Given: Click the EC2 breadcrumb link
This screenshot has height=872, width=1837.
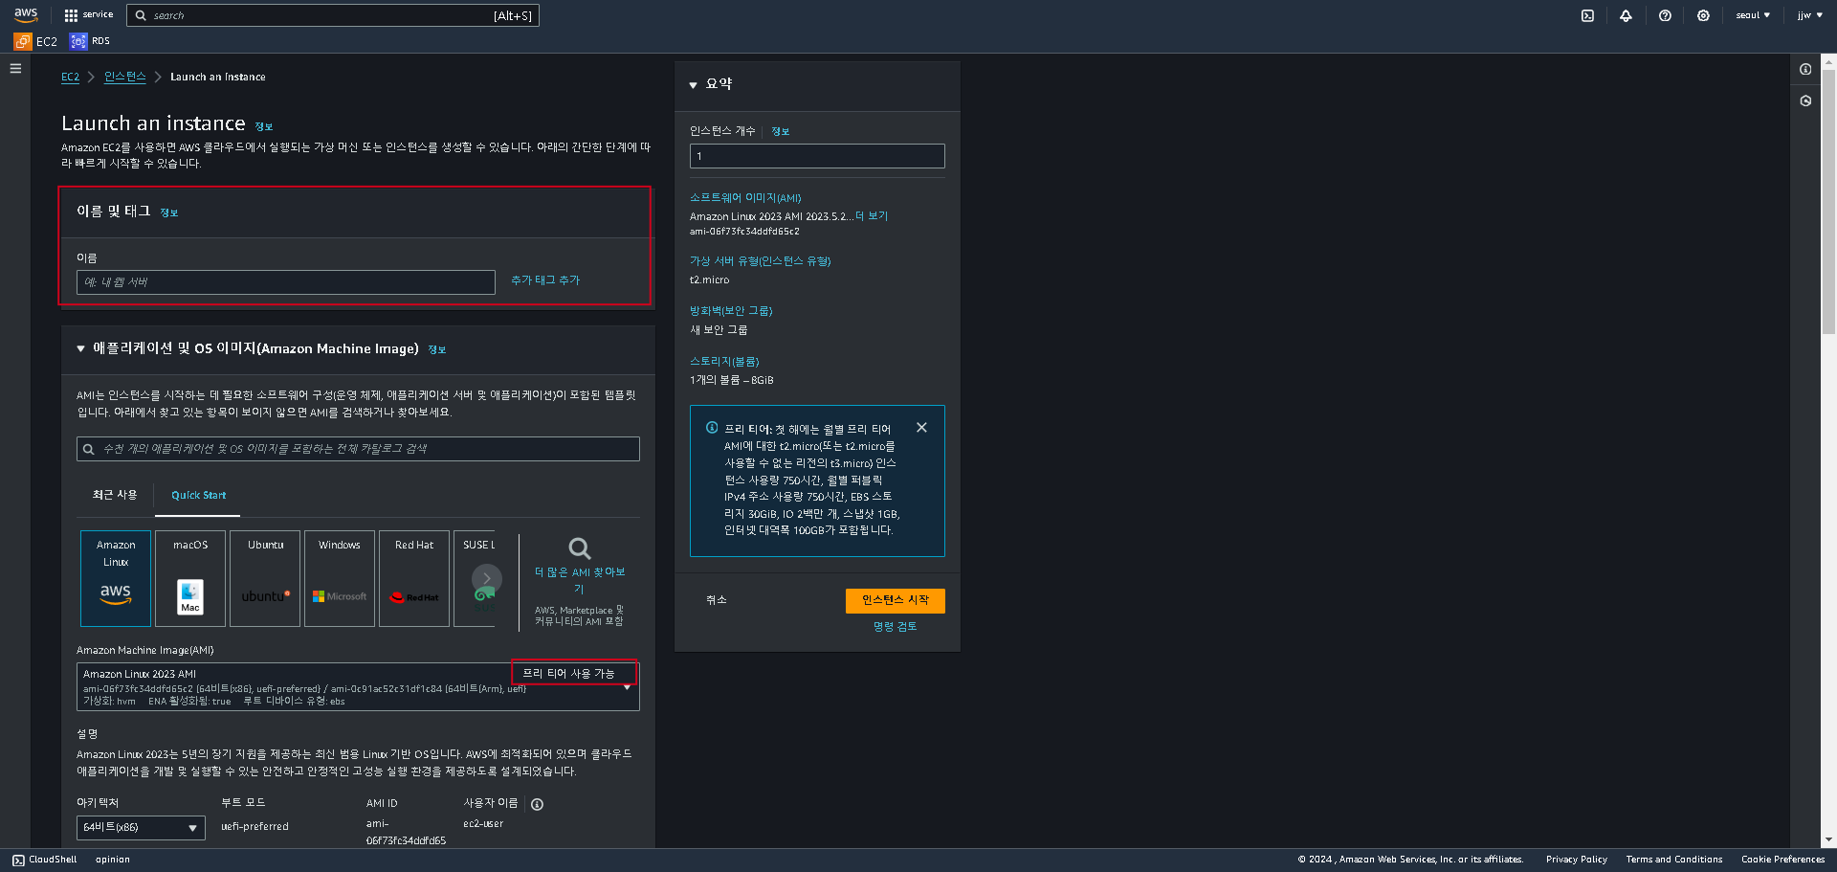Looking at the screenshot, I should coord(70,77).
